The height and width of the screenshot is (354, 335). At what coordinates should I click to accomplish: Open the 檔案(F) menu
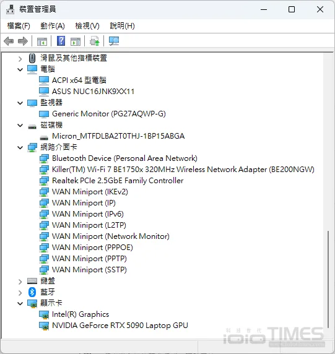point(19,26)
